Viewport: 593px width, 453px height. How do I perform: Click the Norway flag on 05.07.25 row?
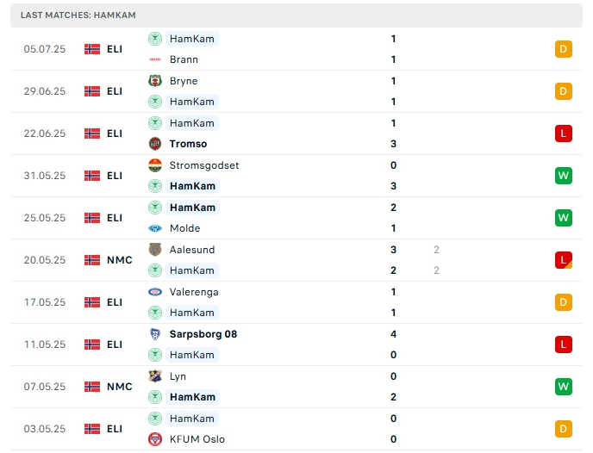(92, 49)
